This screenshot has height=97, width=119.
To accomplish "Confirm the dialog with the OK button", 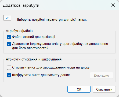I will (x=79, y=89).
